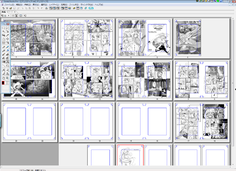Open the cover page thumbnail in the top row

188,38
